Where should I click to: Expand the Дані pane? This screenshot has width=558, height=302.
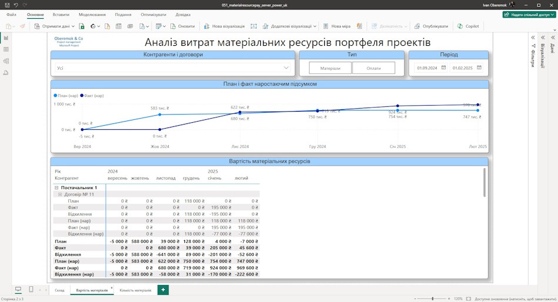(553, 38)
